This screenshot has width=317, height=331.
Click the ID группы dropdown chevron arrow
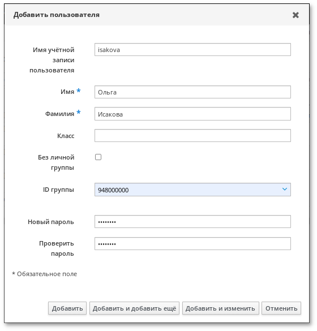coord(285,189)
